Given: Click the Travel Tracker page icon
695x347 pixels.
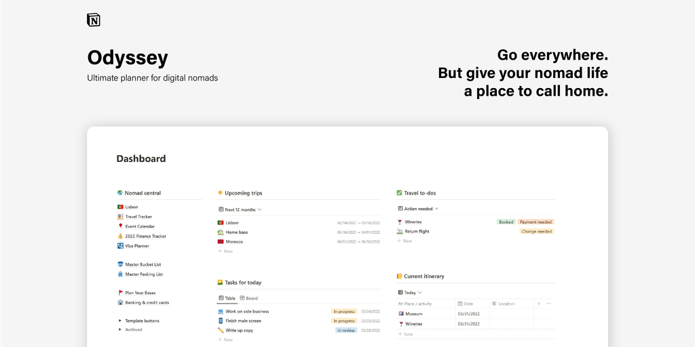Looking at the screenshot, I should pyautogui.click(x=120, y=216).
